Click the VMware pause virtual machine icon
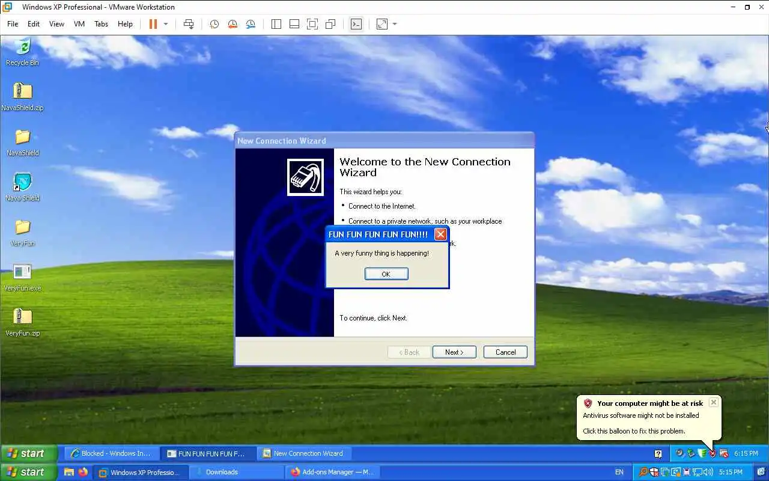 [x=153, y=24]
